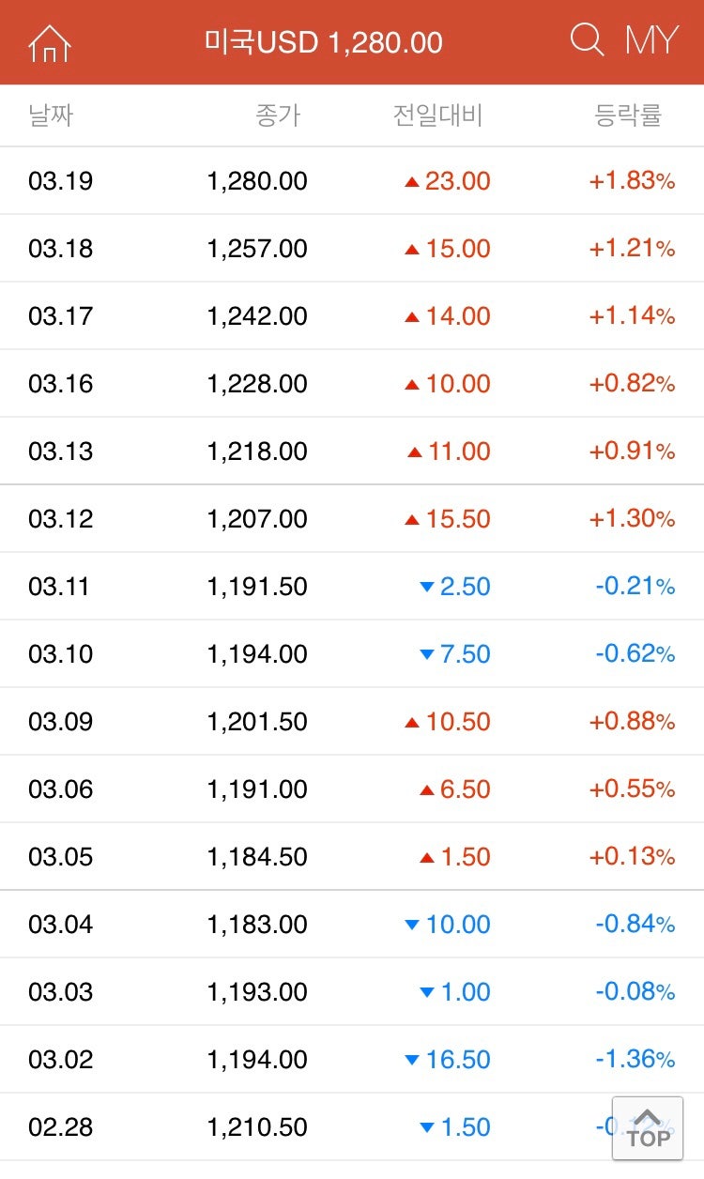This screenshot has height=1179, width=704.
Task: Click the blue down arrow beside 16.50
Action: (x=411, y=1061)
